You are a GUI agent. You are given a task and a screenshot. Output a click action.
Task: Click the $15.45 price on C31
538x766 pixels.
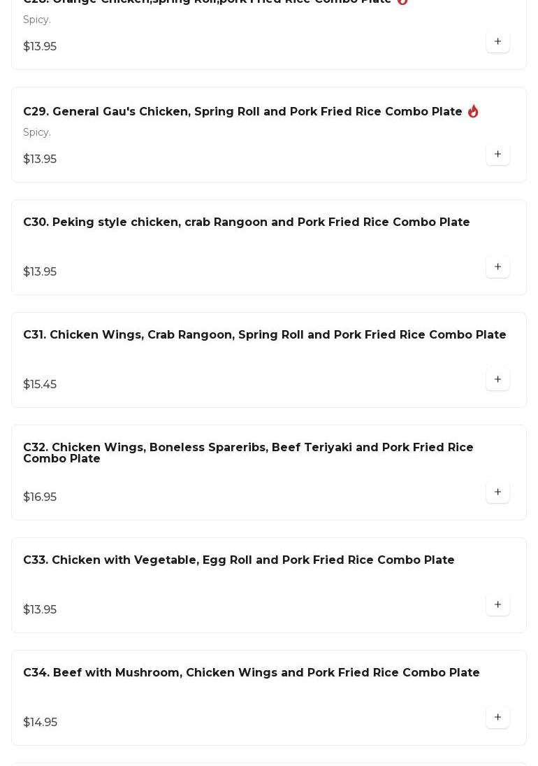point(40,385)
